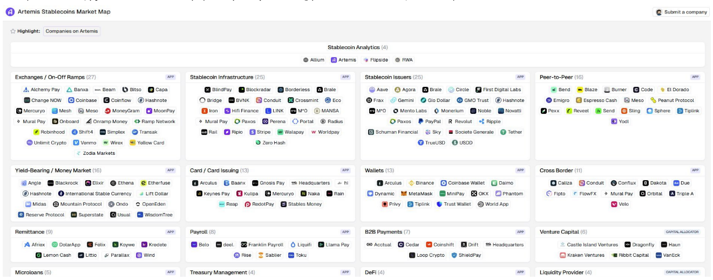Select the Castle Island Ventures chip

tap(589, 244)
